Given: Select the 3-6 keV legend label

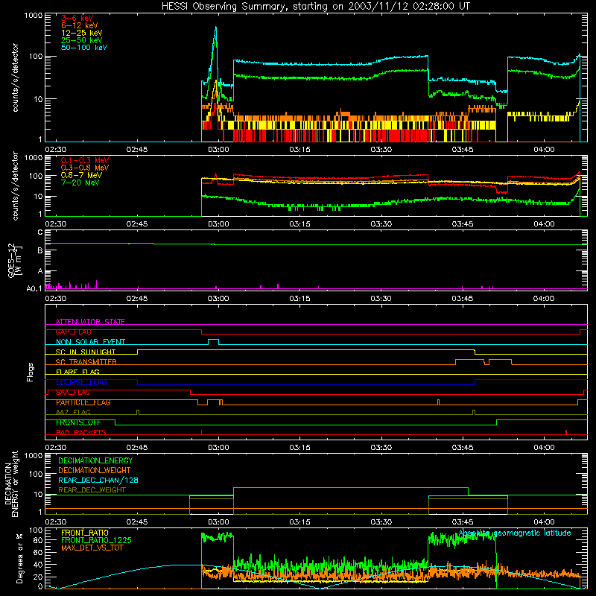Looking at the screenshot, I should [77, 18].
